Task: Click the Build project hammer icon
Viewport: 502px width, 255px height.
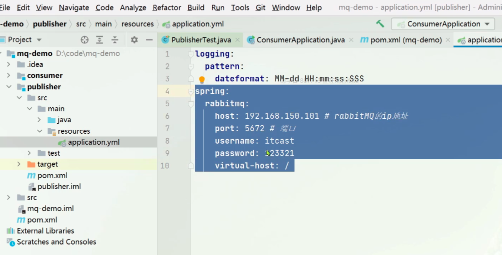Action: pos(380,23)
